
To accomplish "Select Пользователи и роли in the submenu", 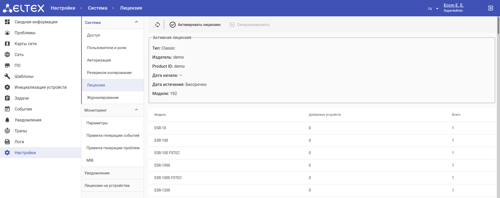I will point(107,48).
